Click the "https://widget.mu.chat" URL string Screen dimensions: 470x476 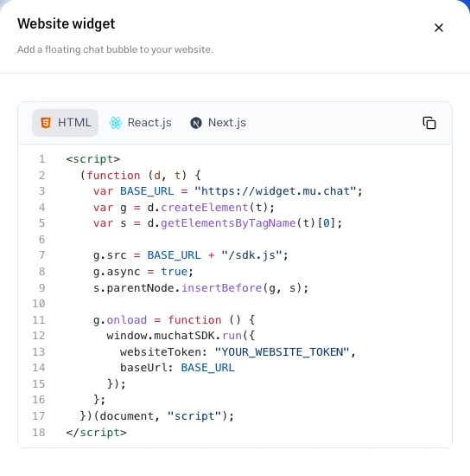coord(275,191)
